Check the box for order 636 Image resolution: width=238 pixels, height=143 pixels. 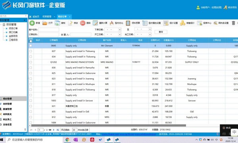pyautogui.click(x=31, y=68)
